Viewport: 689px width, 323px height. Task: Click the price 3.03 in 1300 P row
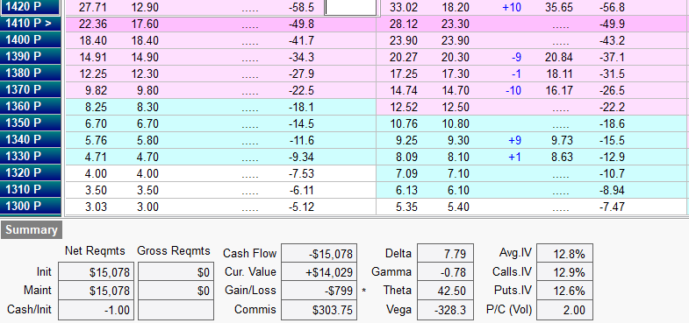pyautogui.click(x=96, y=207)
